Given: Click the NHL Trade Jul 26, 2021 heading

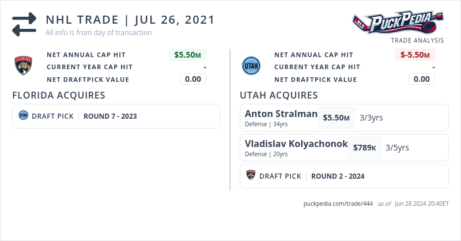Looking at the screenshot, I should click(130, 20).
